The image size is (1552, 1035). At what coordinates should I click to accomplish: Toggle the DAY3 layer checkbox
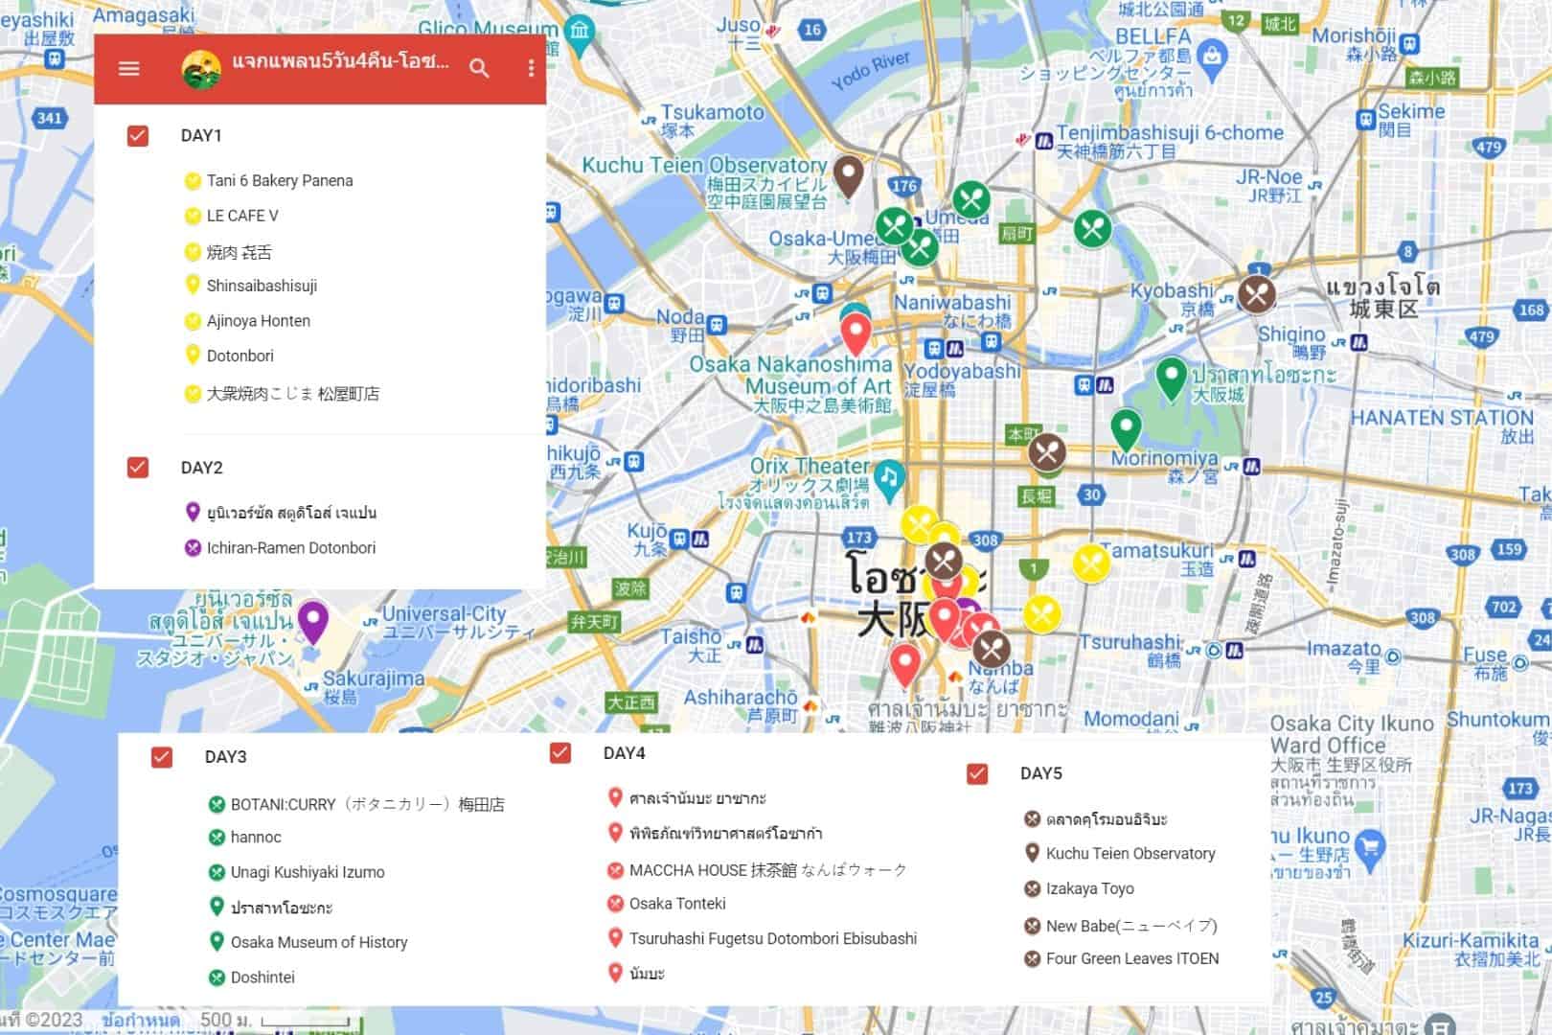tap(162, 757)
